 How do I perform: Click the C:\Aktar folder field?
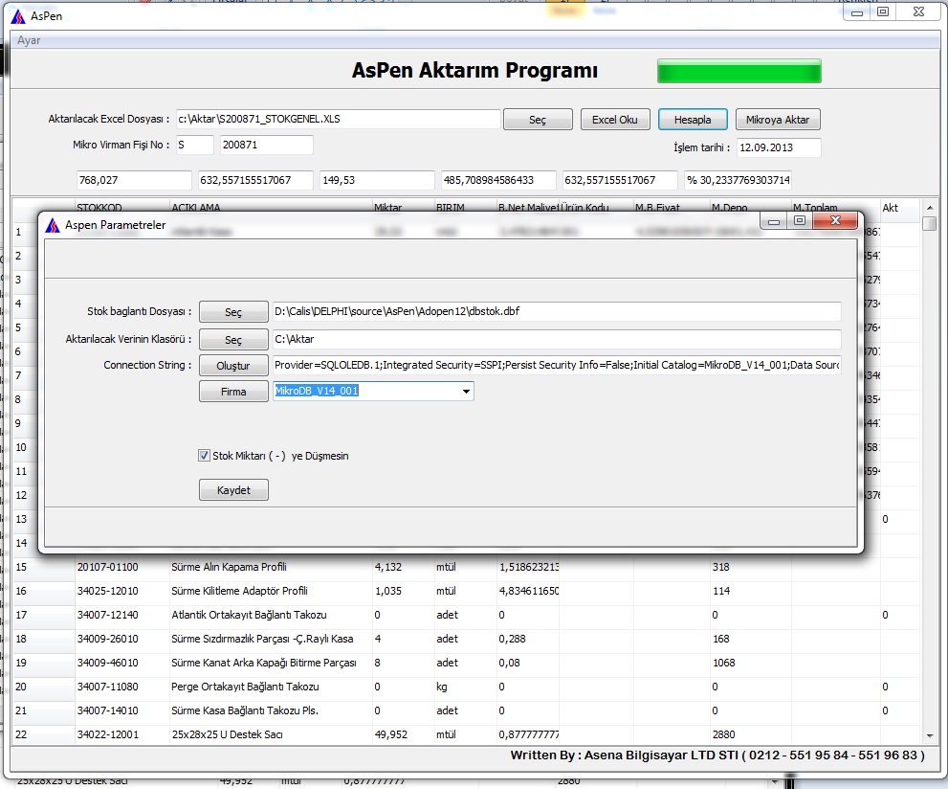(556, 339)
